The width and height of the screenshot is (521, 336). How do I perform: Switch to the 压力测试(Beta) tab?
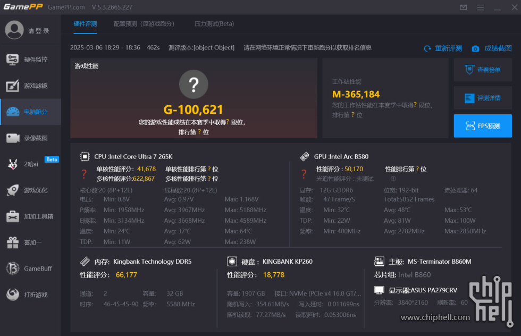click(x=214, y=24)
